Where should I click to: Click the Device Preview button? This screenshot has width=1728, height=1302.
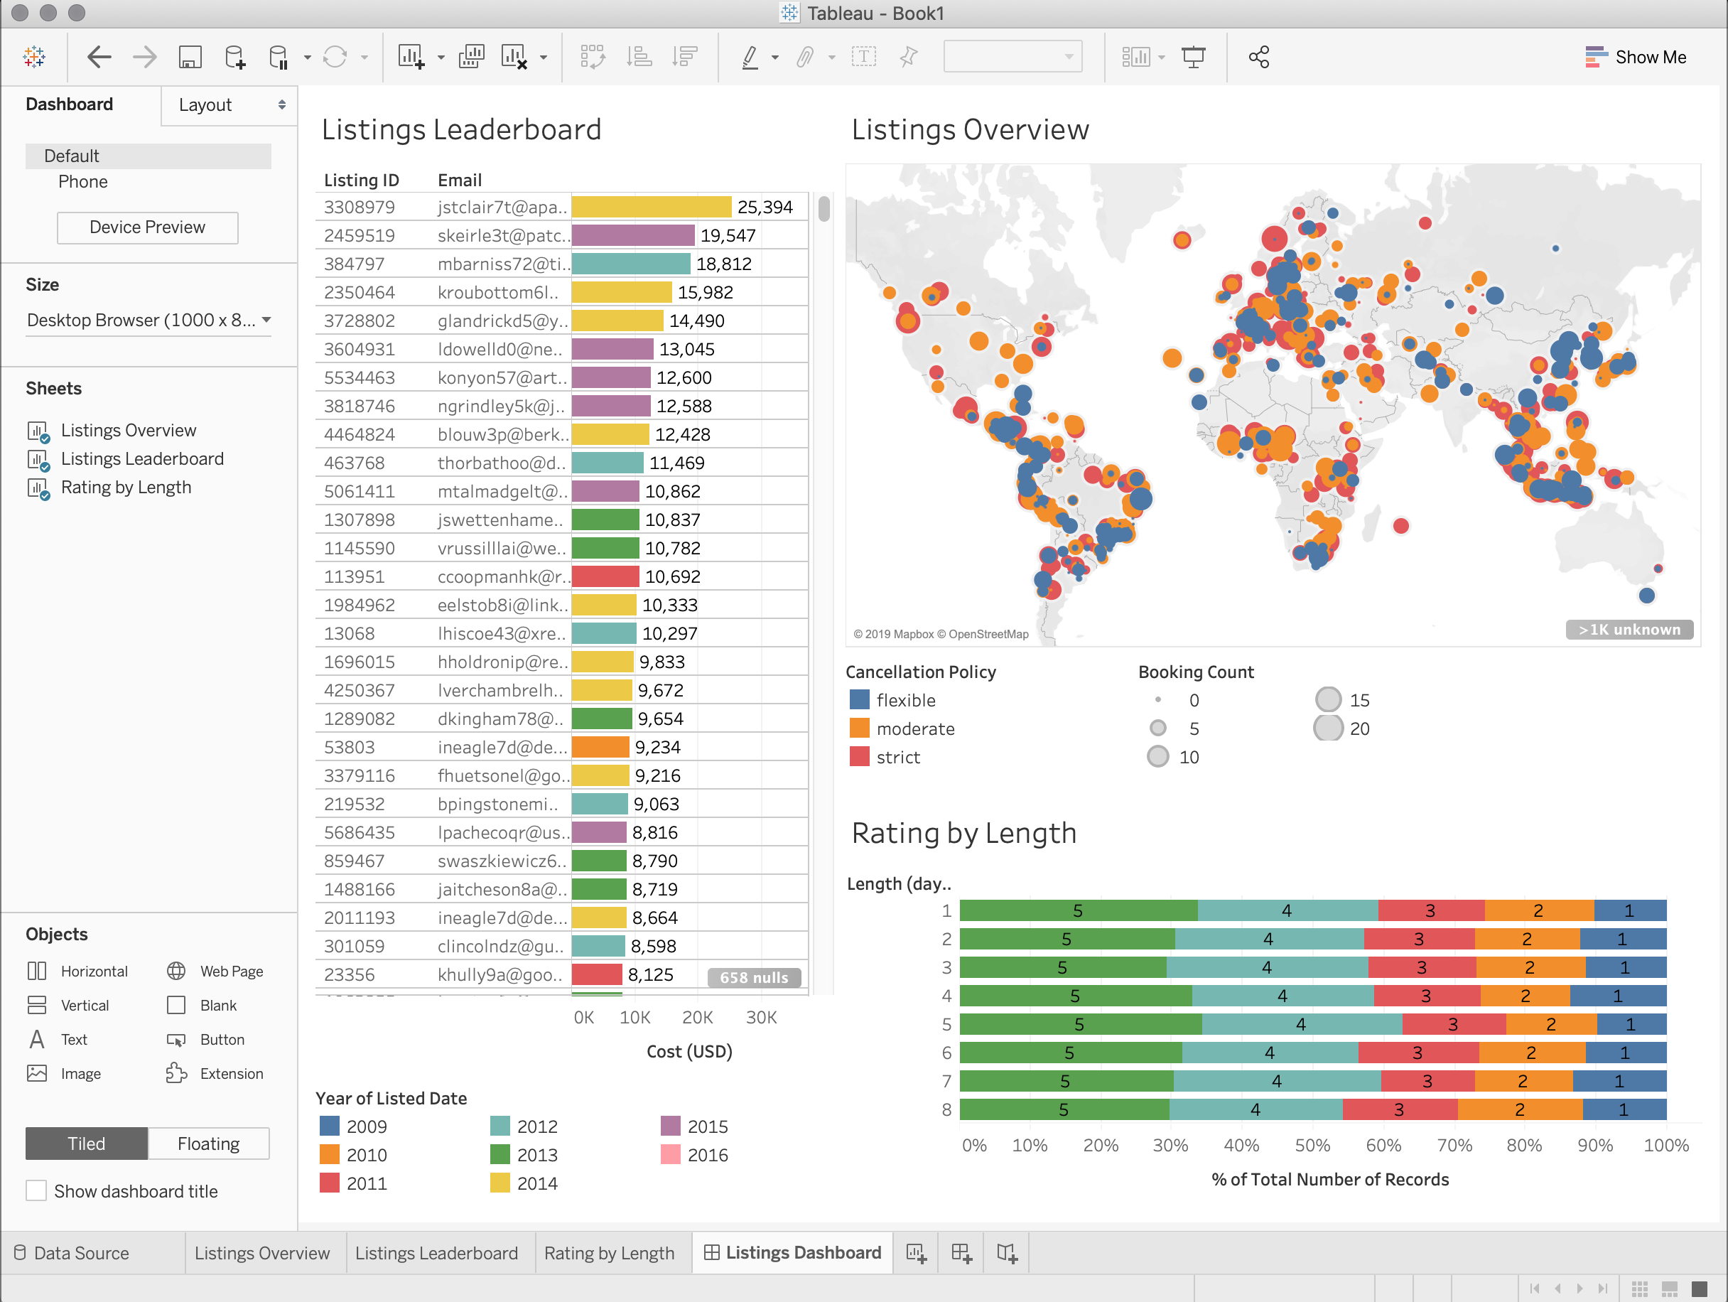[149, 227]
